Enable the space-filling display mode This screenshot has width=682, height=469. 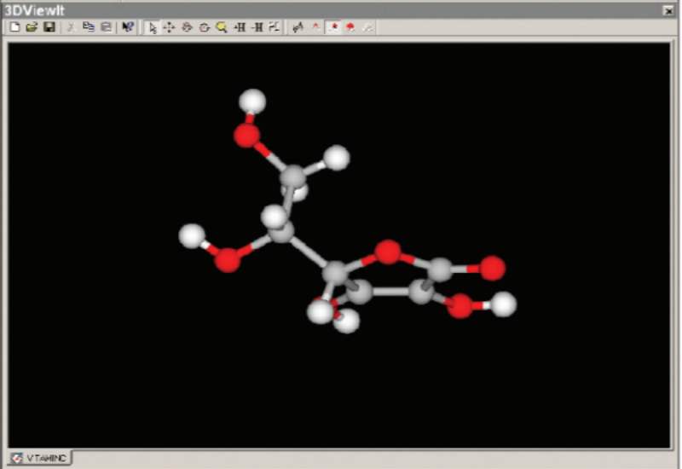tap(351, 27)
